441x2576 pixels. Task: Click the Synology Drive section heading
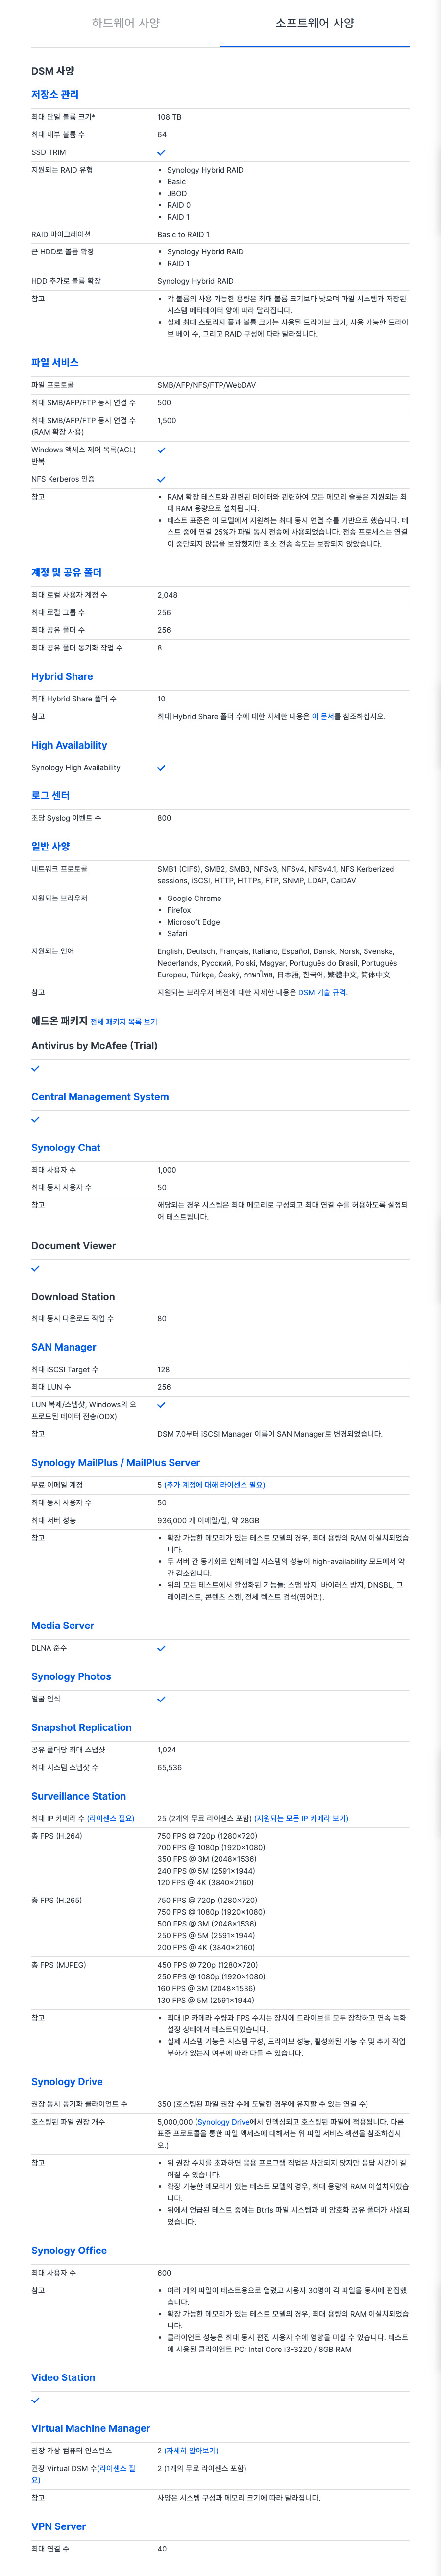(x=67, y=2082)
